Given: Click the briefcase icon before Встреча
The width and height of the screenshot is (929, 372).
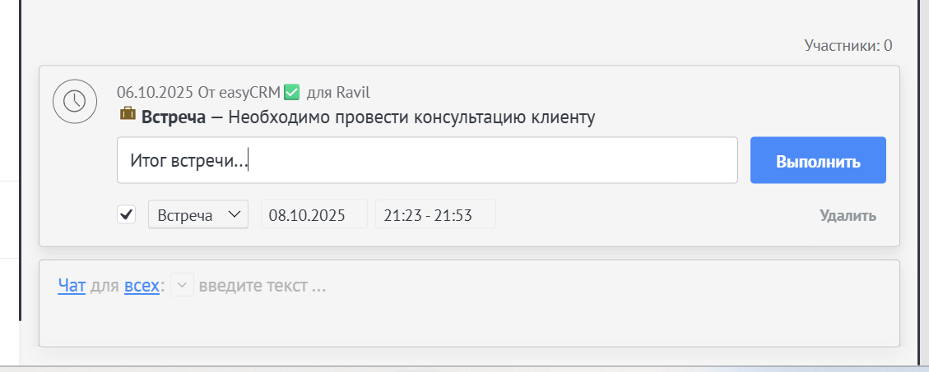Looking at the screenshot, I should (x=128, y=117).
